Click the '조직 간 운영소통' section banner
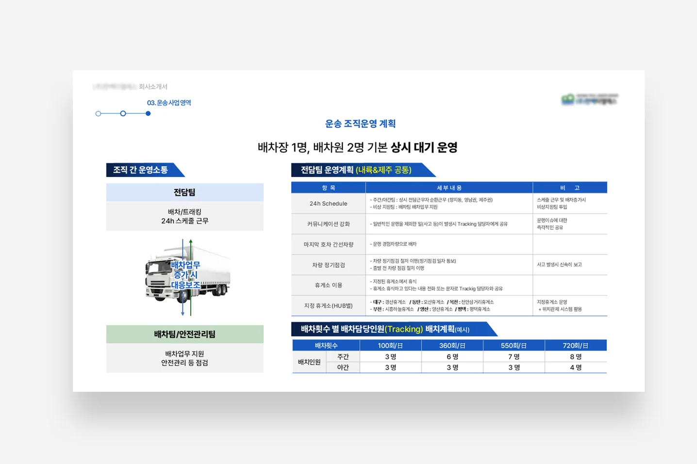697x464 pixels. coord(145,170)
